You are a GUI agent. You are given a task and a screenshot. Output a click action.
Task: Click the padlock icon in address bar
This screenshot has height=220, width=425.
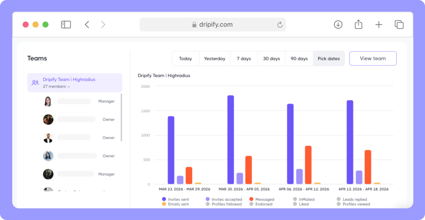tap(194, 24)
